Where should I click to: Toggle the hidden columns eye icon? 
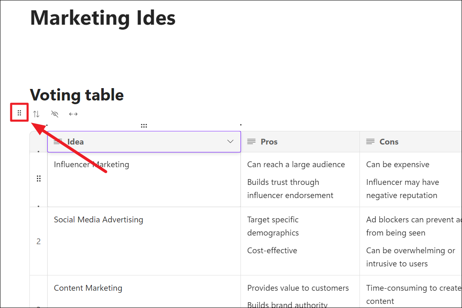[55, 114]
